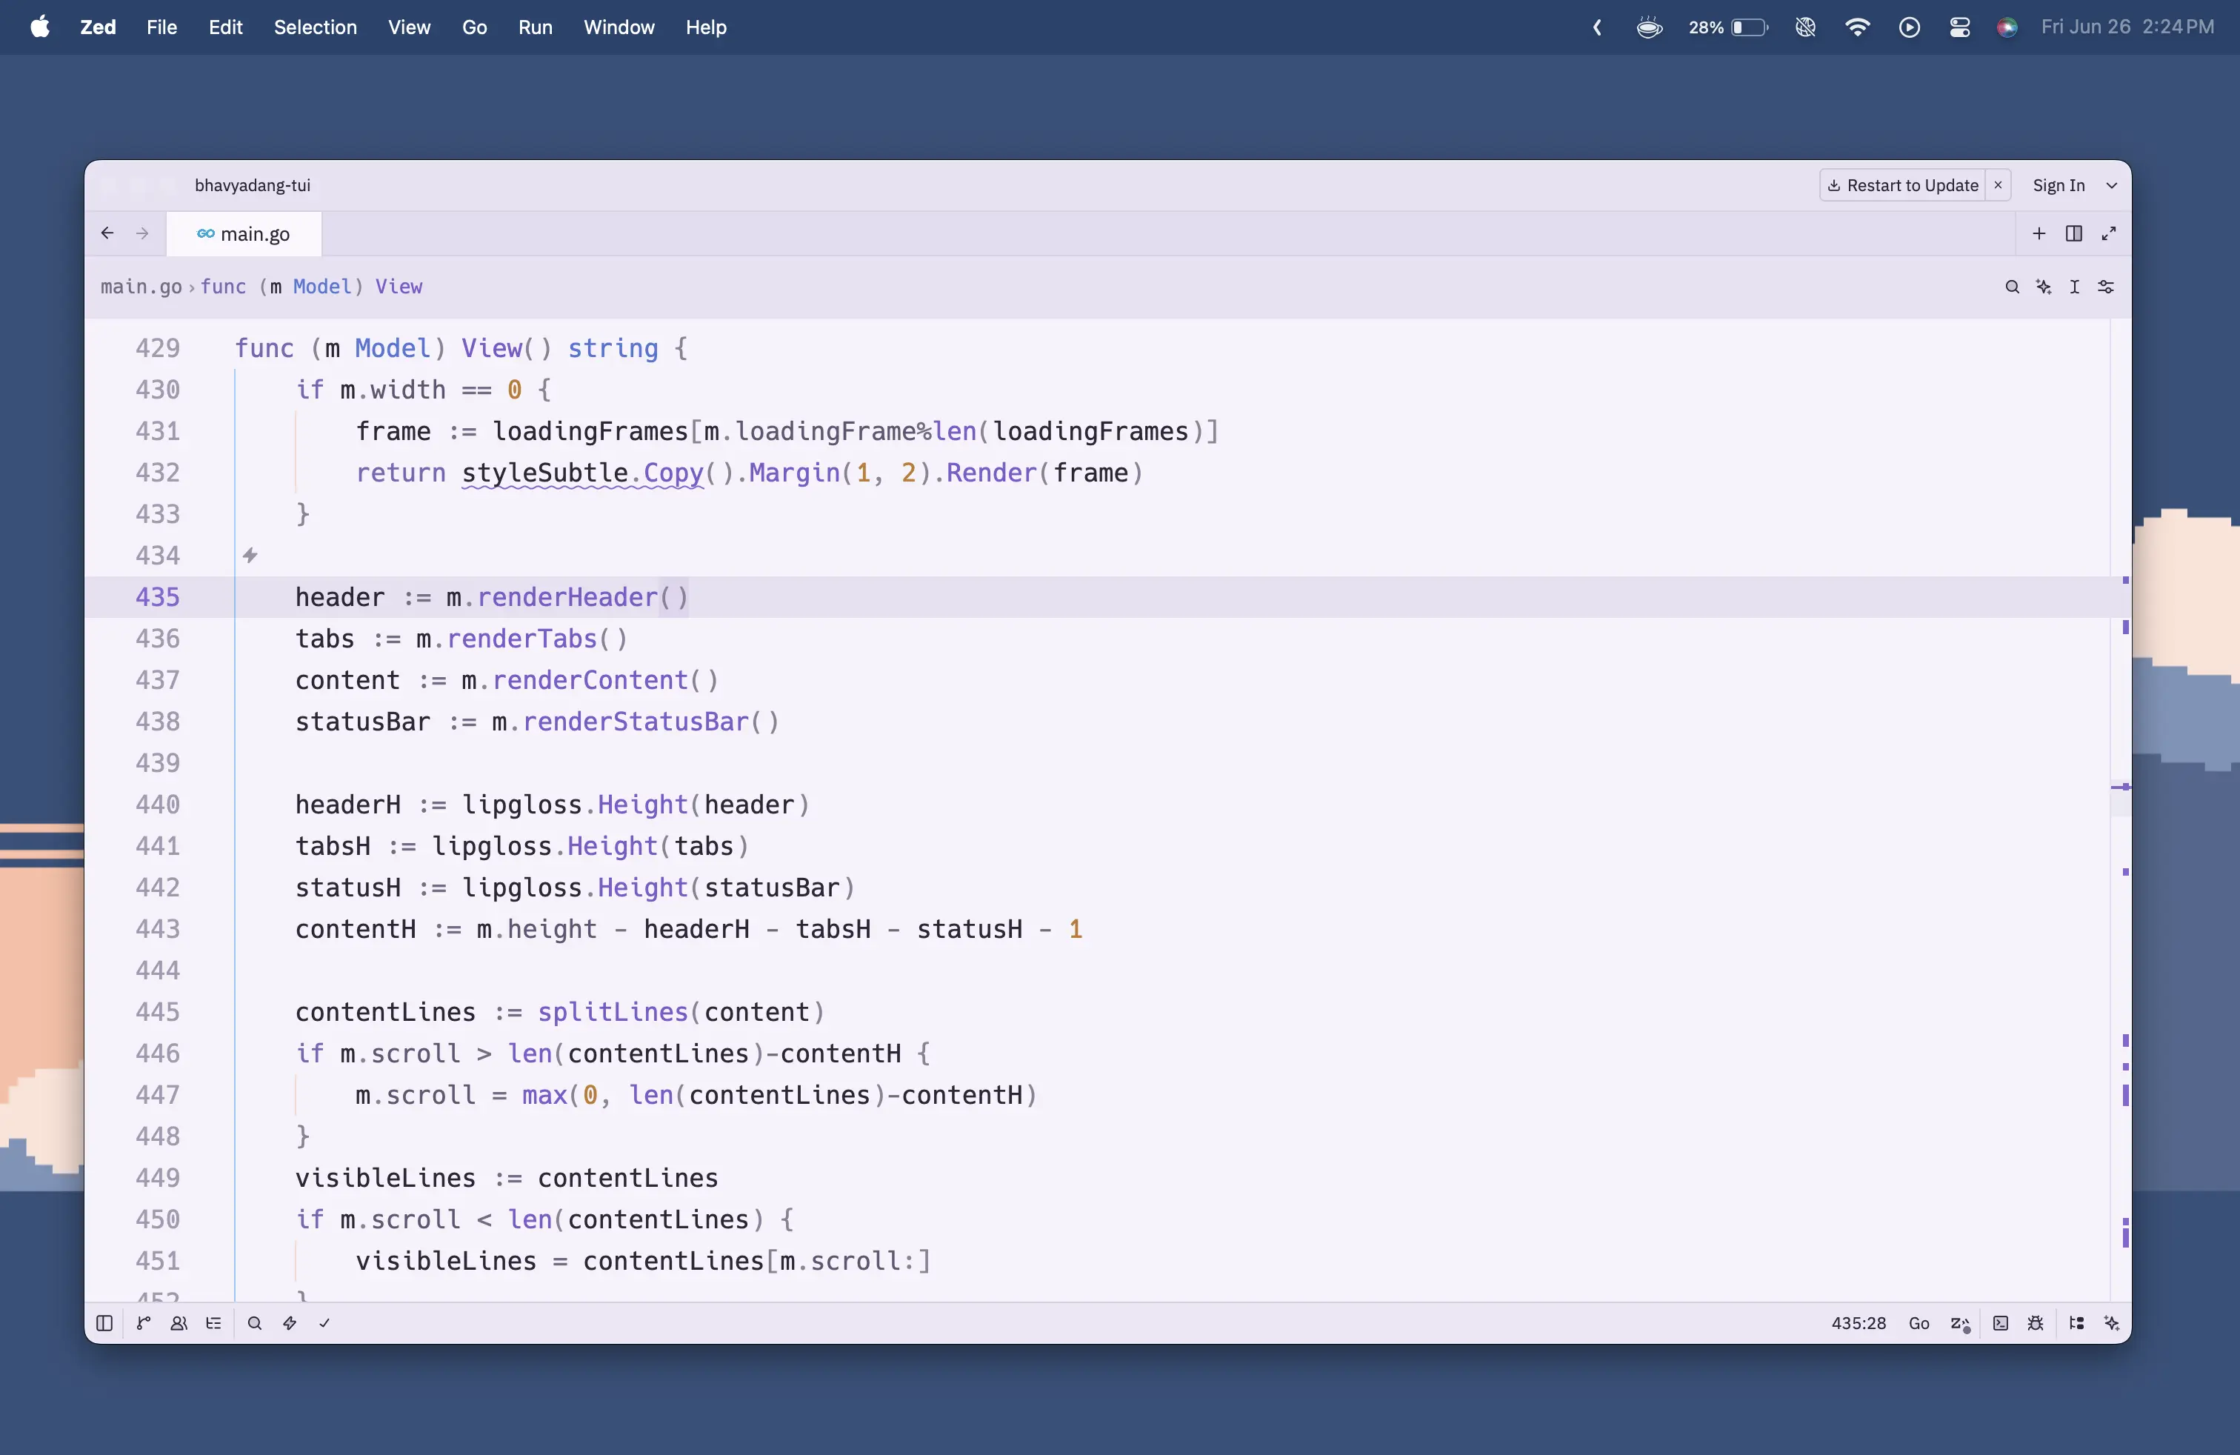Viewport: 2240px width, 1455px height.
Task: Click line number 435 in gutter
Action: click(x=157, y=596)
